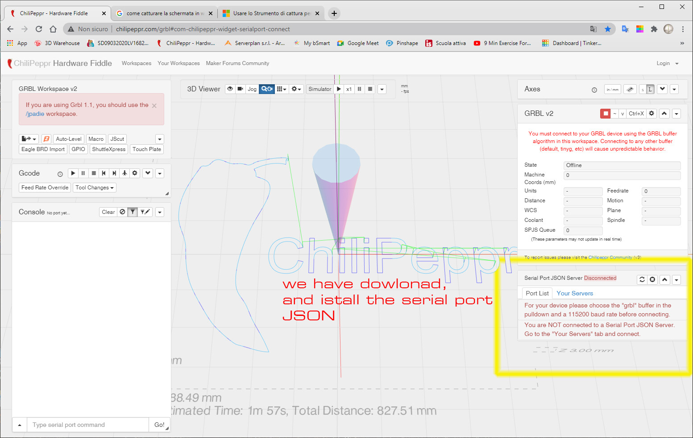Toggle the GPIO widget

pyautogui.click(x=79, y=149)
